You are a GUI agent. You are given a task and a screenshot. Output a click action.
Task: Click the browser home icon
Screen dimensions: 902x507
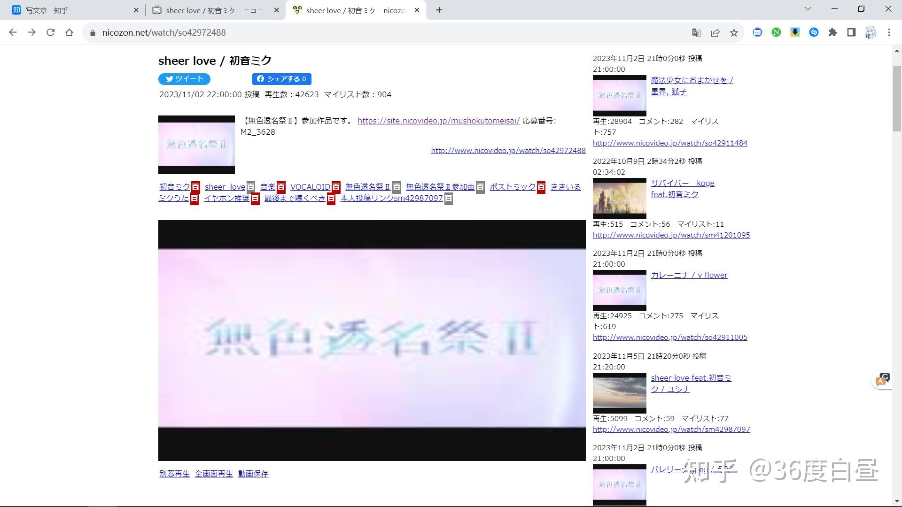[x=70, y=32]
